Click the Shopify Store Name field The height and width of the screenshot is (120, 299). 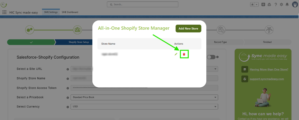144,78
